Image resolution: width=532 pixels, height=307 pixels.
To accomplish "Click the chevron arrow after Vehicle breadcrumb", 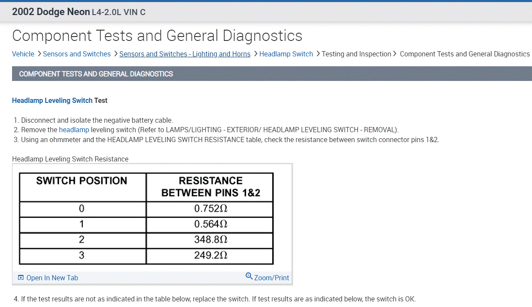I will pos(39,54).
